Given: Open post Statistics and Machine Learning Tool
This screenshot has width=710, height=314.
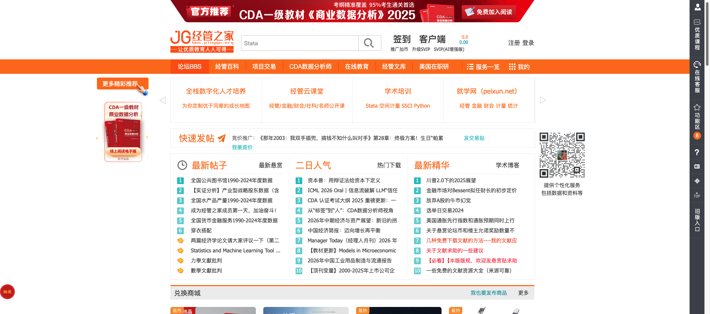Looking at the screenshot, I should click(x=235, y=251).
